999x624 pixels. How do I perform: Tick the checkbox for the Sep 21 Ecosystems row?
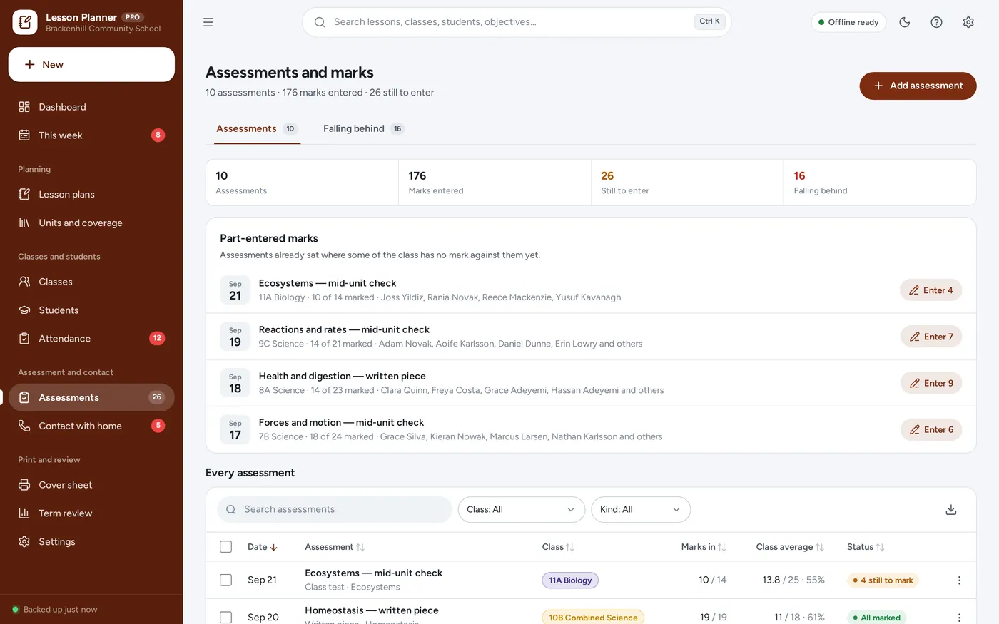pyautogui.click(x=225, y=580)
